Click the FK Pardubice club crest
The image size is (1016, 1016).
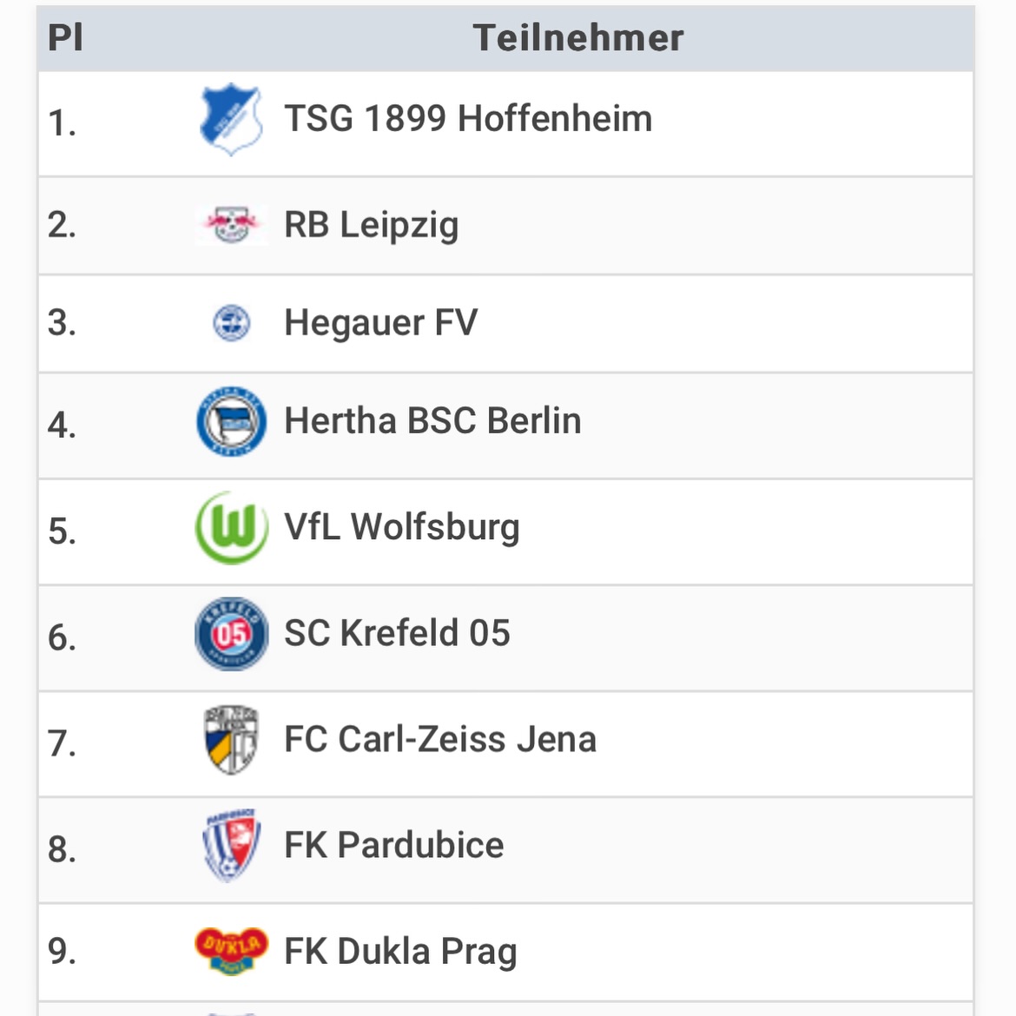coord(231,846)
